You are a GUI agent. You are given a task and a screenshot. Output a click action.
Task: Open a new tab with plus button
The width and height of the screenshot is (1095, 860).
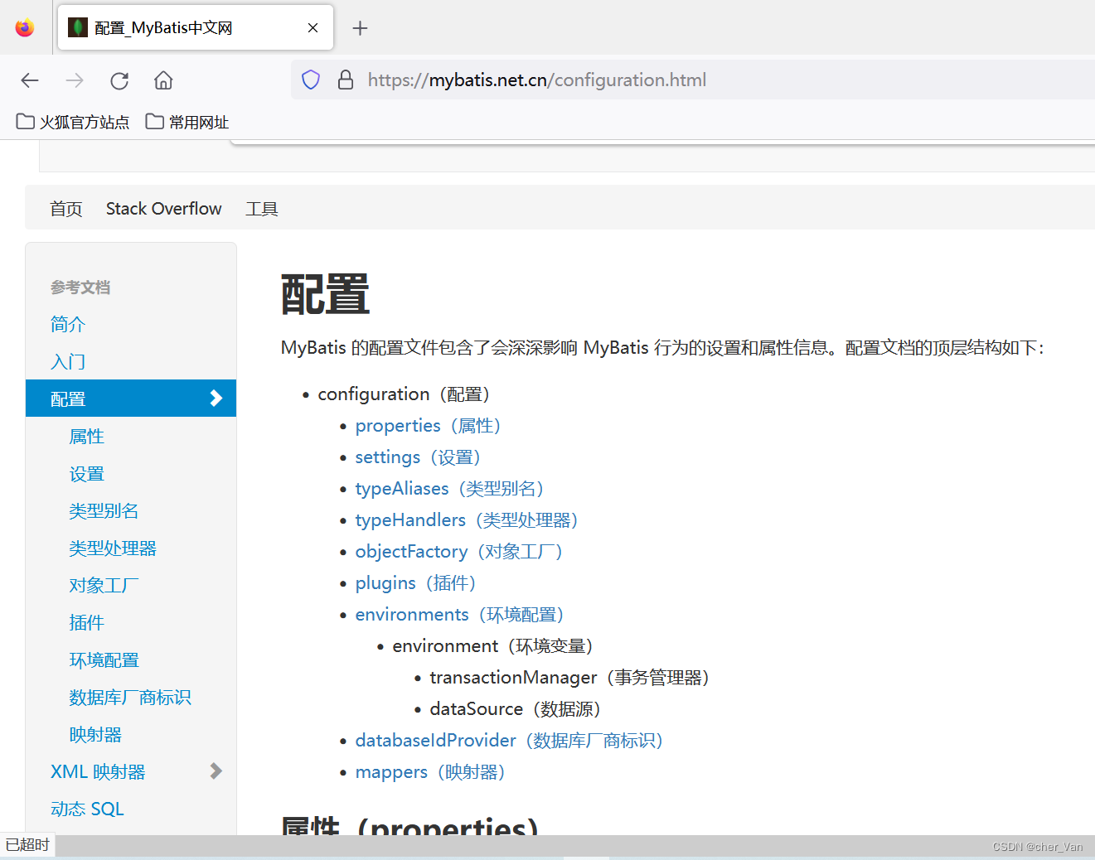[x=360, y=28]
